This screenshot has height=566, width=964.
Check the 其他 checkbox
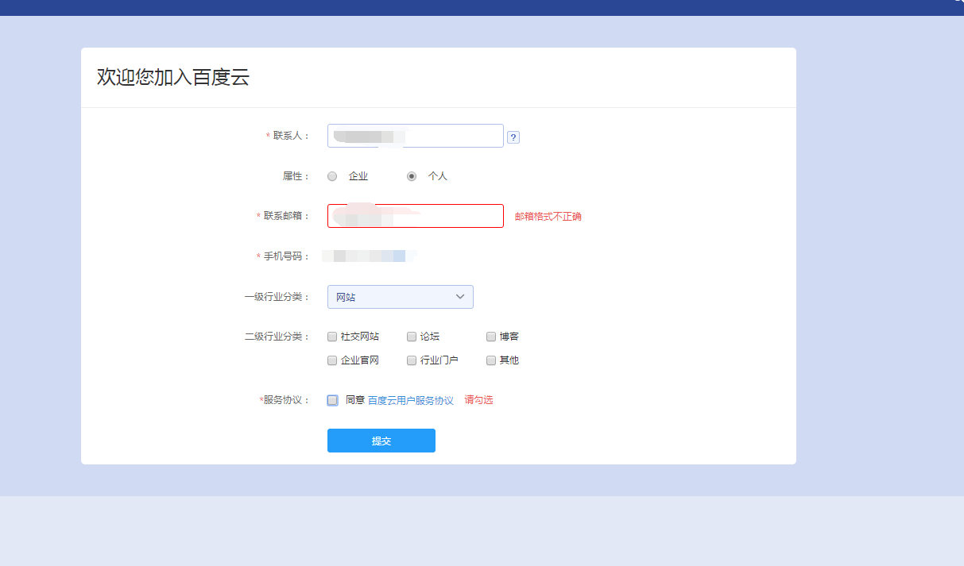tap(491, 360)
